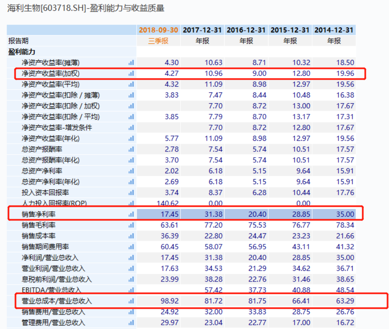Open chart icon for 总资产净利率 row
The width and height of the screenshot is (389, 329).
coord(131,171)
